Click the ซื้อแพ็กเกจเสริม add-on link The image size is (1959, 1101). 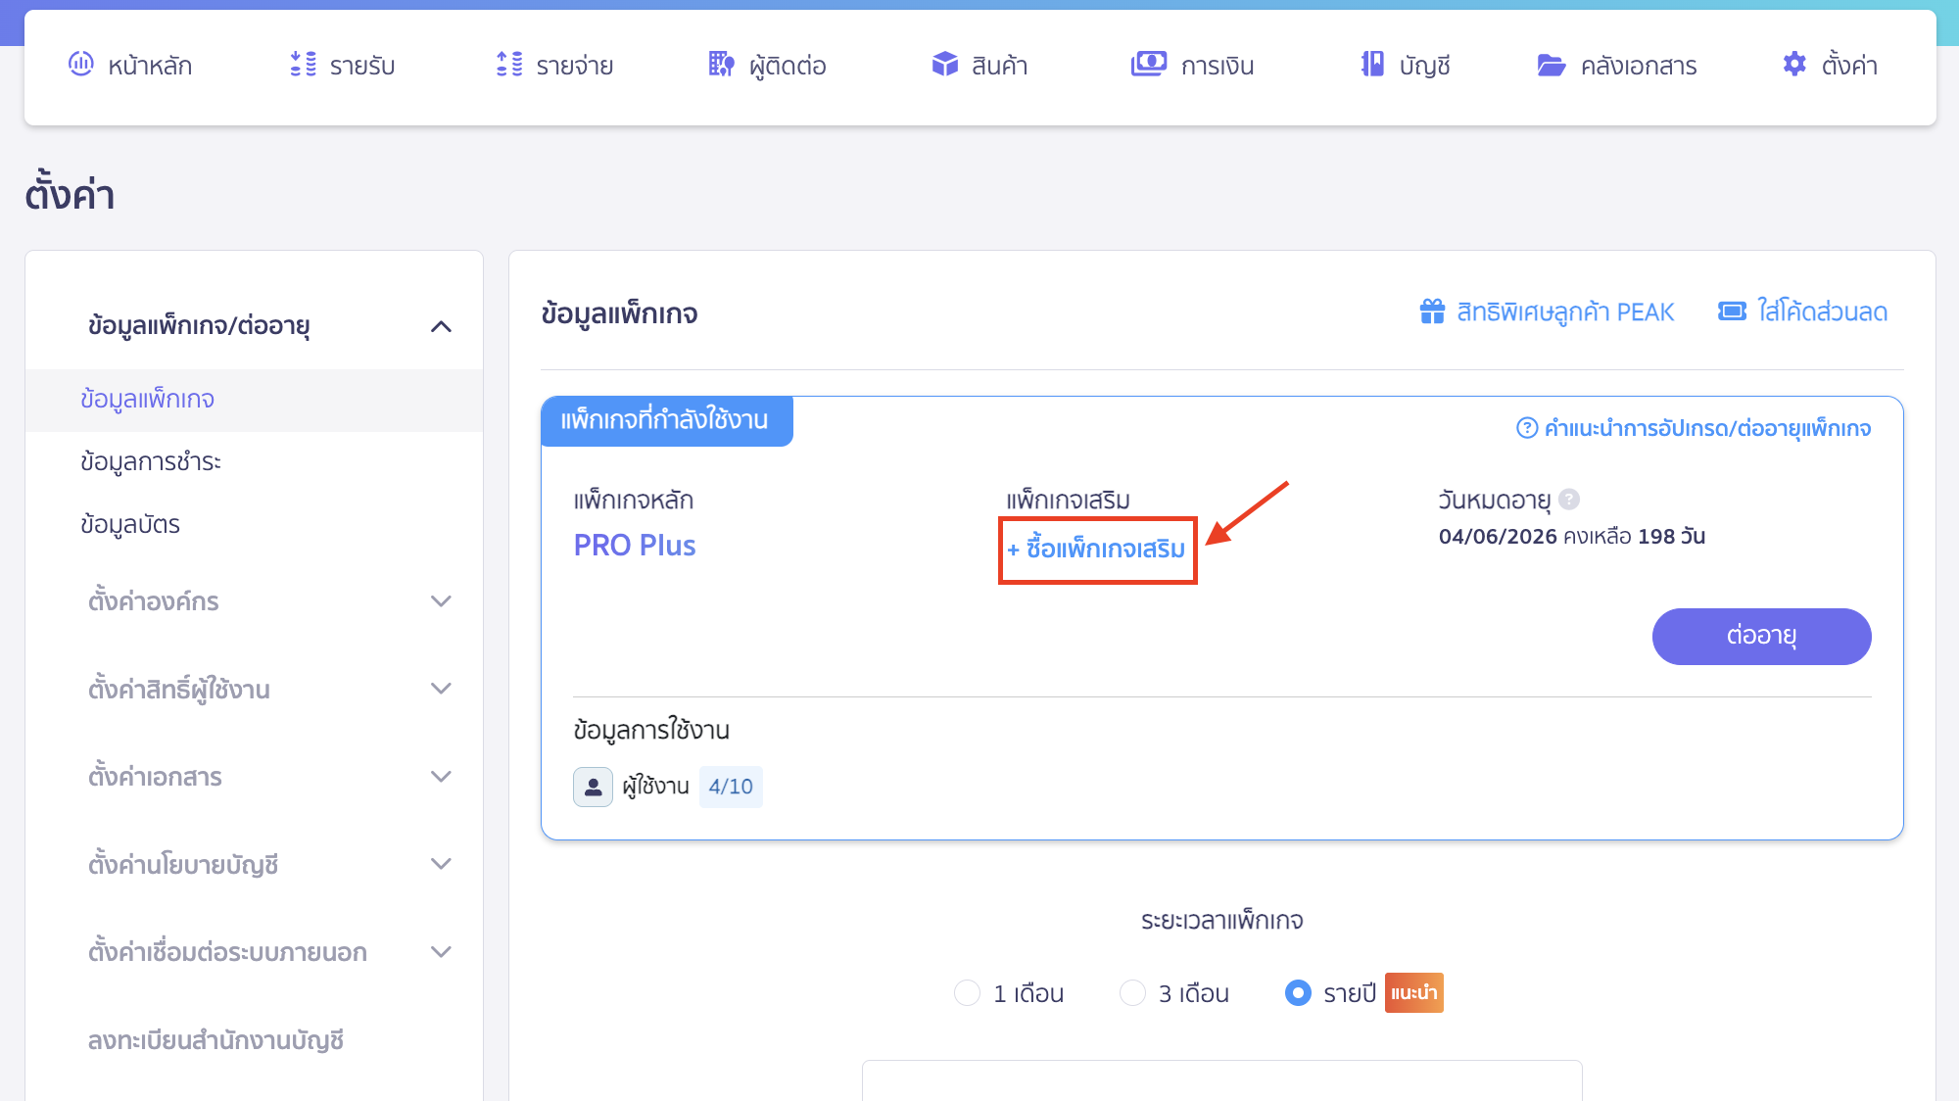(x=1096, y=549)
